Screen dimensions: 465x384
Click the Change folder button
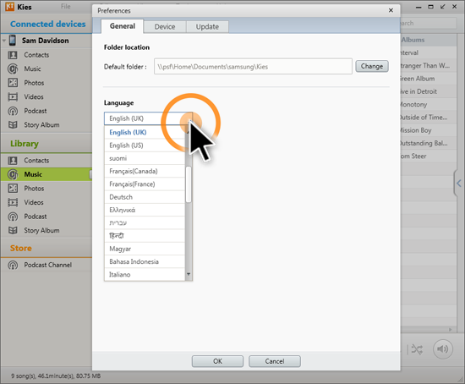(372, 66)
